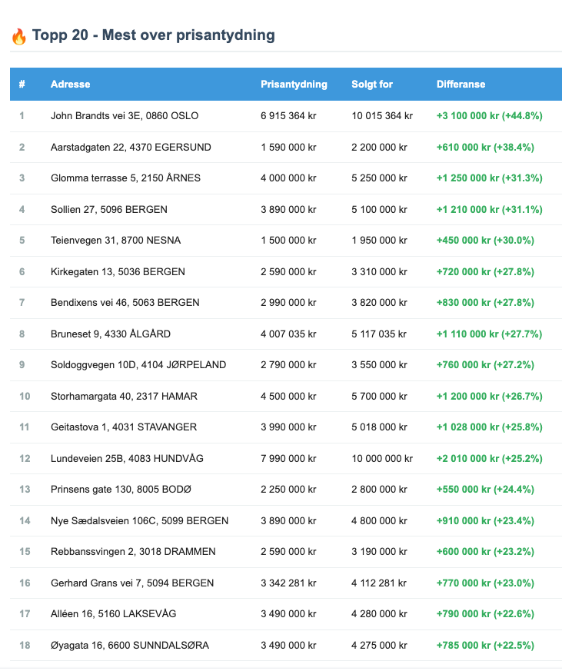Click asking price '4 000 000 kr'
This screenshot has height=671, width=562.
[288, 178]
